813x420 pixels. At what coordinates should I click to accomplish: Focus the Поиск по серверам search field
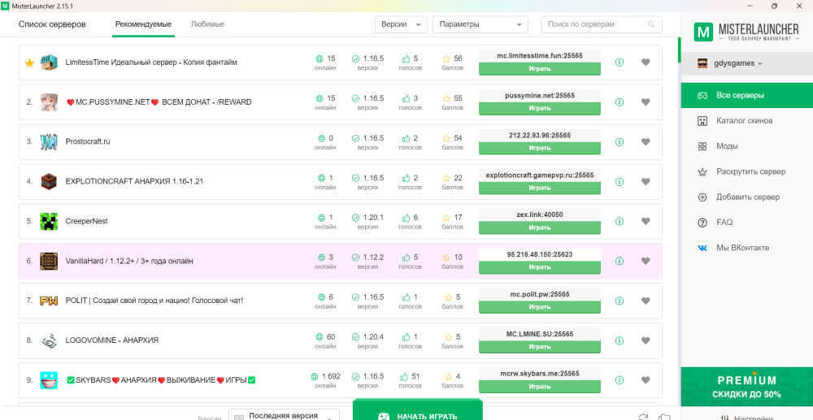point(602,24)
